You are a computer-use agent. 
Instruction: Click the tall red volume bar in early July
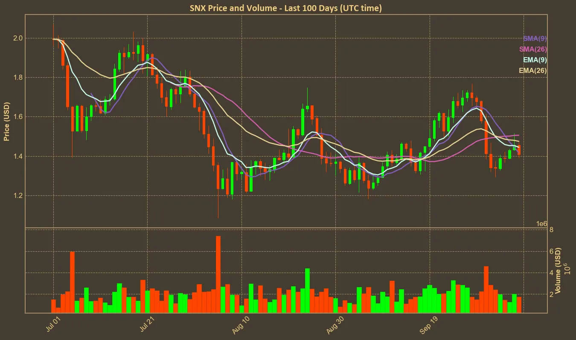[72, 282]
